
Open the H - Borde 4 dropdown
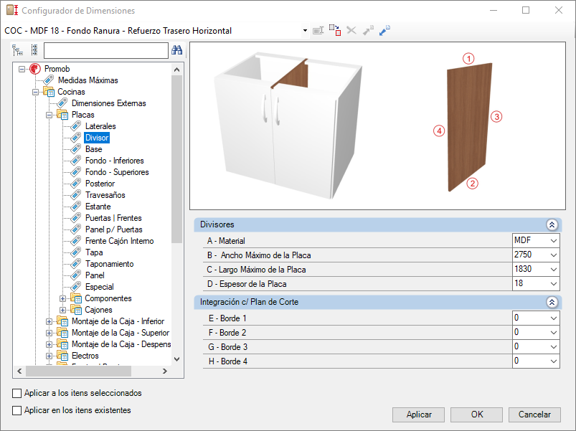[554, 361]
